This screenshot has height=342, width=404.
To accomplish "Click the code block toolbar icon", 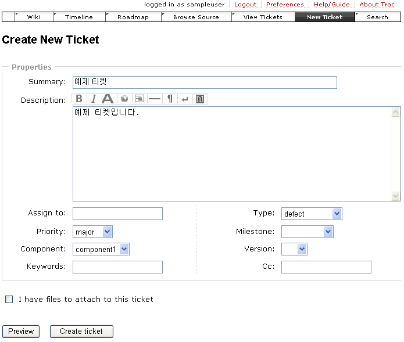I will [x=139, y=99].
